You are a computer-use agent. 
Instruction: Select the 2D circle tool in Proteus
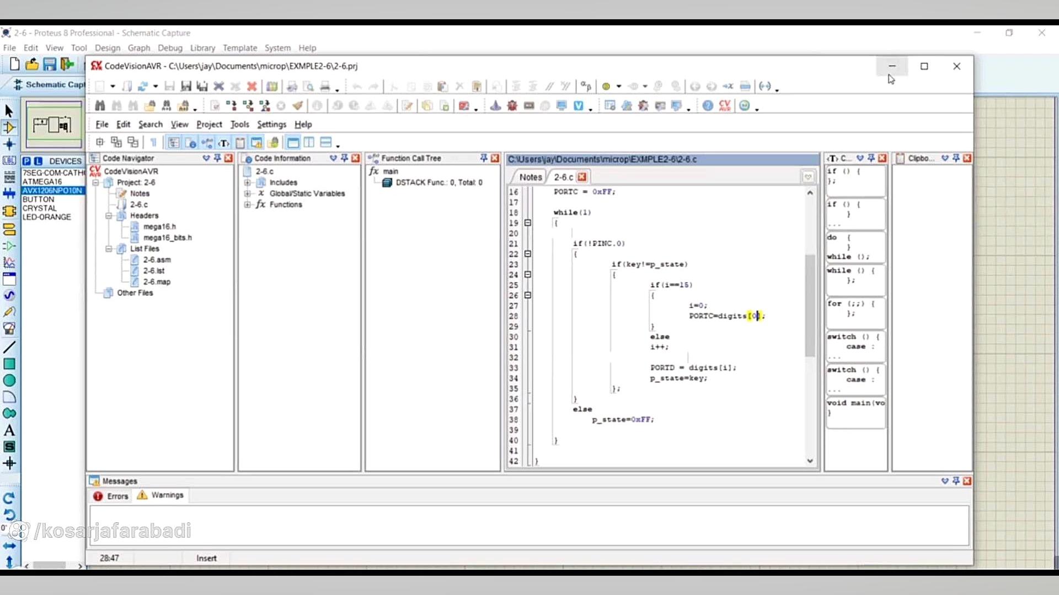coord(9,381)
